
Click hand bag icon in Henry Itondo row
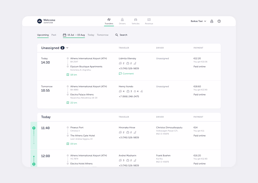coord(135,91)
